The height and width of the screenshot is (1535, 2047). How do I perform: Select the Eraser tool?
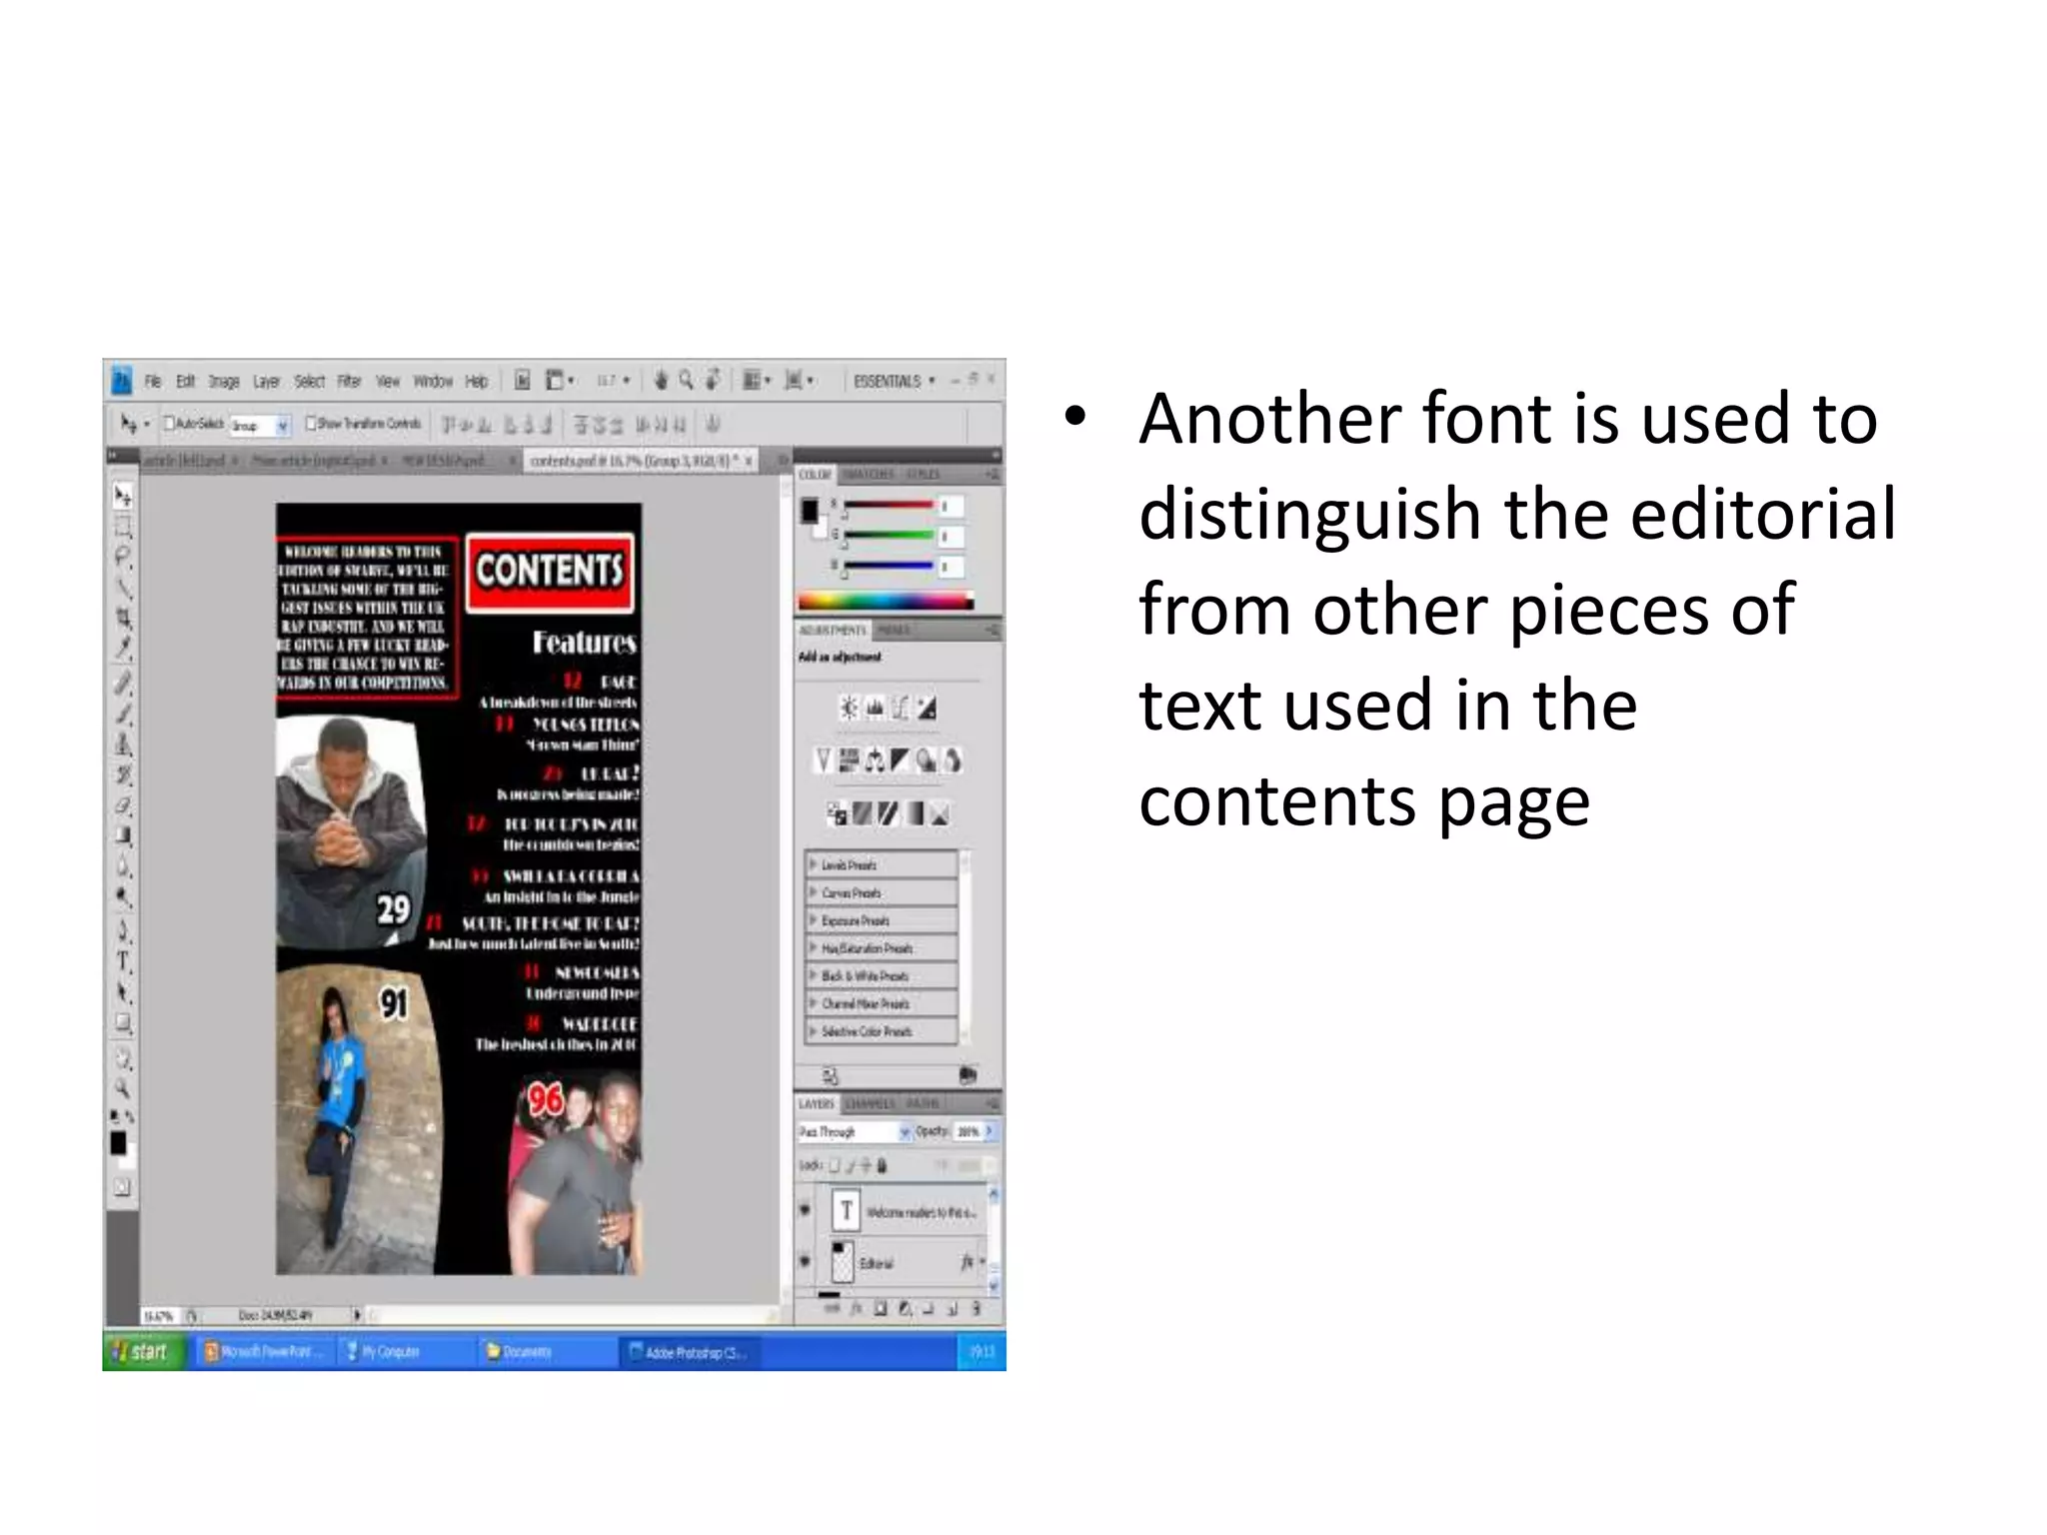123,805
